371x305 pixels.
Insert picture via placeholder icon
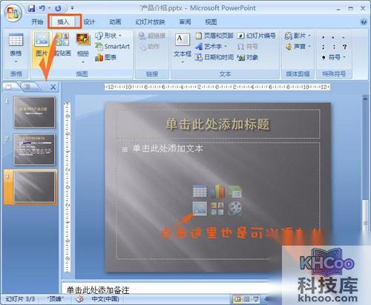tap(200, 209)
